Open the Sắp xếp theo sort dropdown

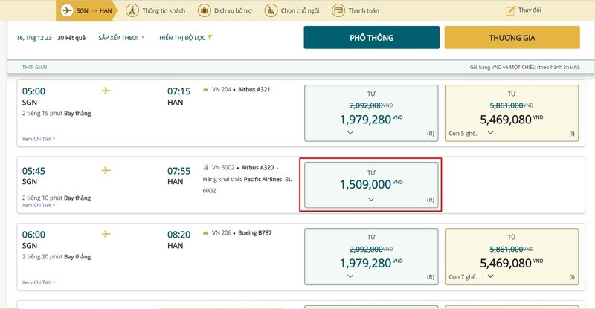point(121,37)
